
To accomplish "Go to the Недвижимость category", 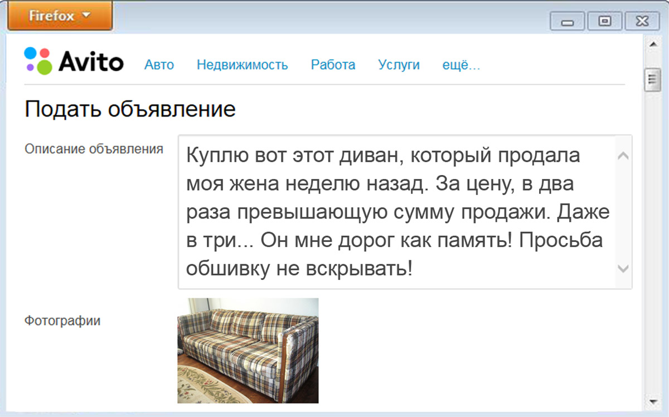I will tap(242, 65).
